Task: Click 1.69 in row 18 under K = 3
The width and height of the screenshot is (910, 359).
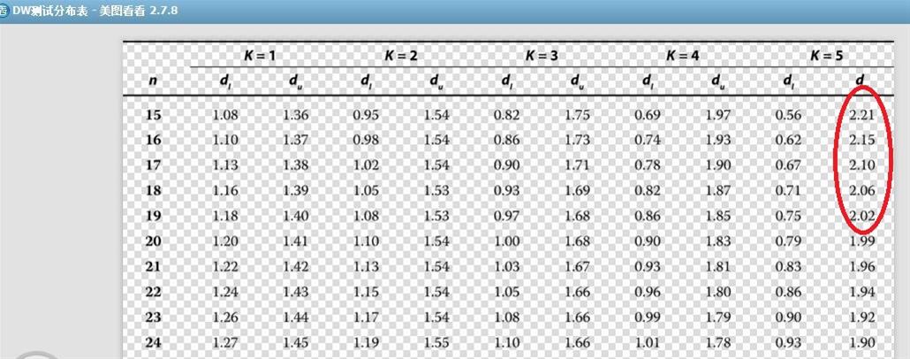Action: pyautogui.click(x=578, y=190)
